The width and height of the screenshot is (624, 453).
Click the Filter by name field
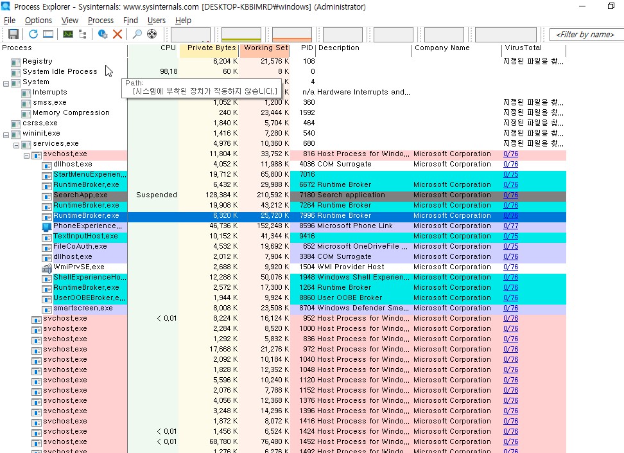tap(586, 35)
